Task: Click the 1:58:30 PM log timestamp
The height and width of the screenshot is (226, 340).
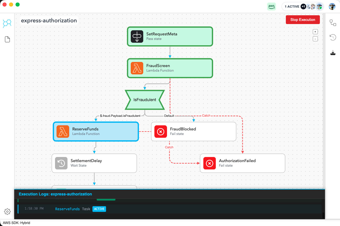Action: tap(34, 208)
